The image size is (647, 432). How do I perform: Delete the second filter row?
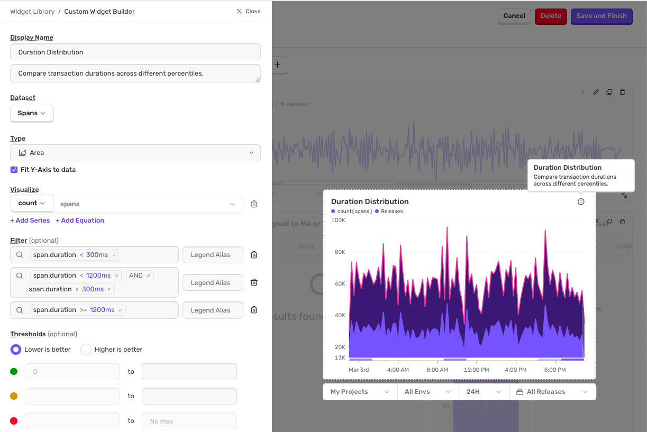click(x=254, y=282)
